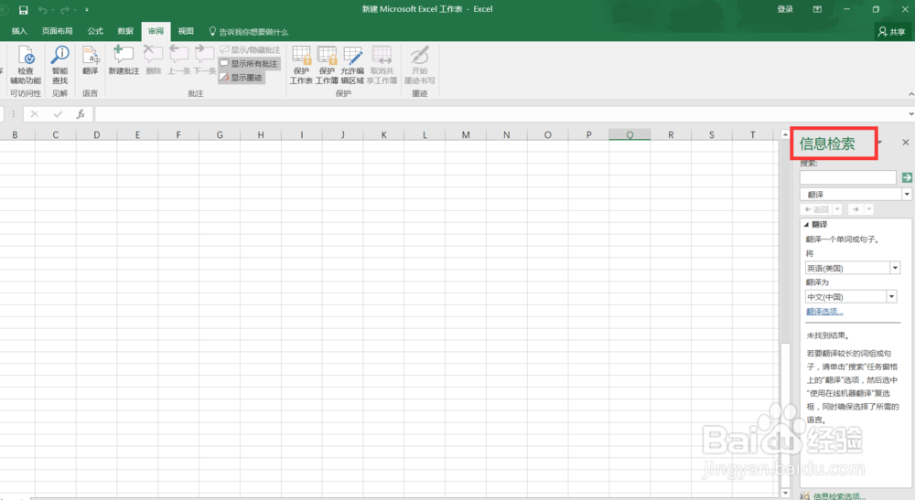Toggle 显示所有批注

pyautogui.click(x=250, y=63)
